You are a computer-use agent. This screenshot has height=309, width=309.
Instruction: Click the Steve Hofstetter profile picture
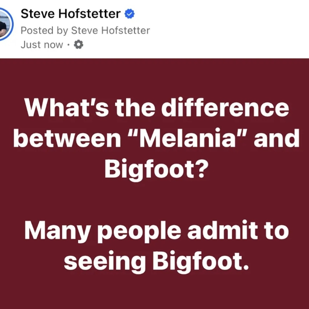3,23
